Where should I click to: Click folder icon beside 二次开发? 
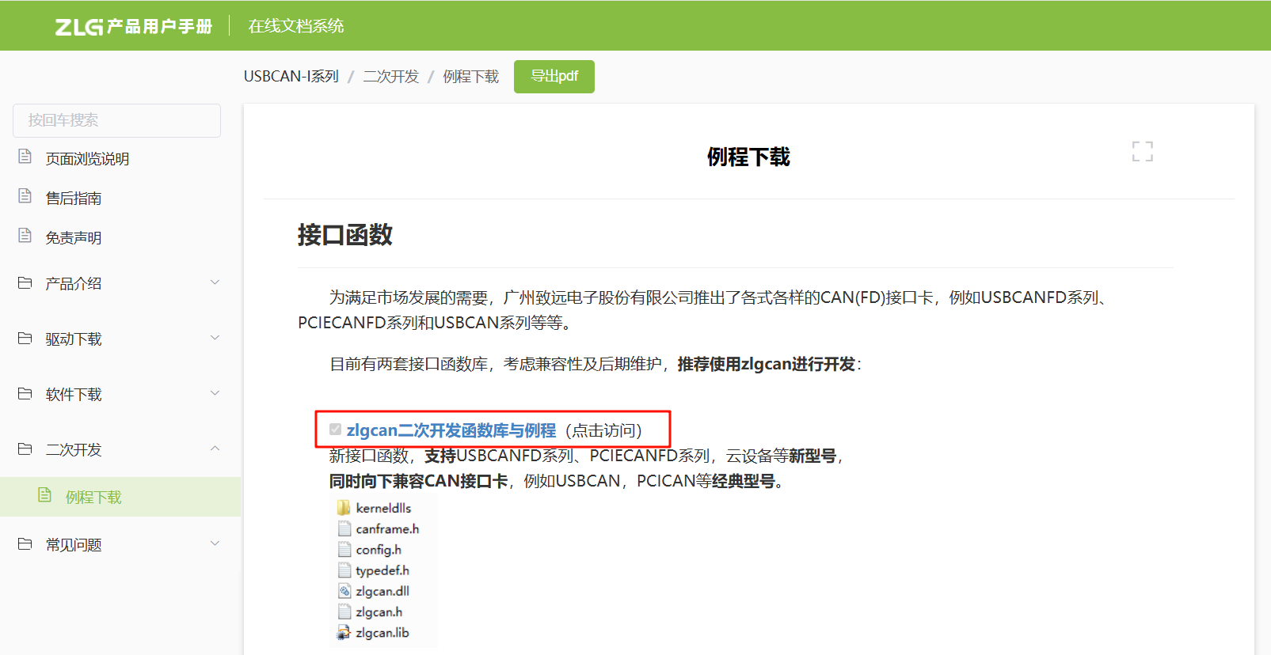tap(25, 449)
